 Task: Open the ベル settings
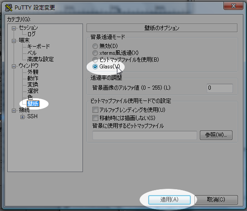tap(32, 53)
